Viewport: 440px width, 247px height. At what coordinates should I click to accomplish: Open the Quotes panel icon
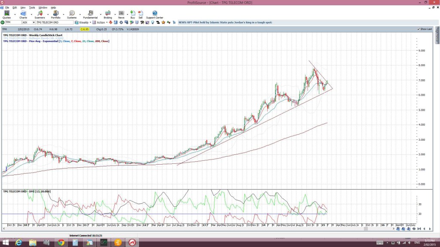click(6, 13)
